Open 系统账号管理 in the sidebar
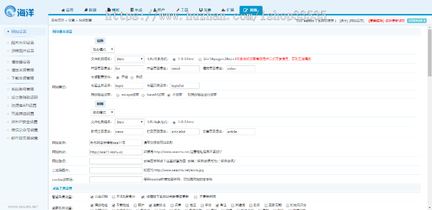 tap(23, 89)
